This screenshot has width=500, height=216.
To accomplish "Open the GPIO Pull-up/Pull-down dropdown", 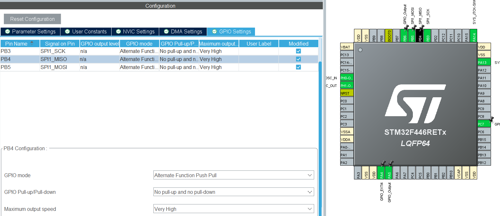I will coord(309,192).
